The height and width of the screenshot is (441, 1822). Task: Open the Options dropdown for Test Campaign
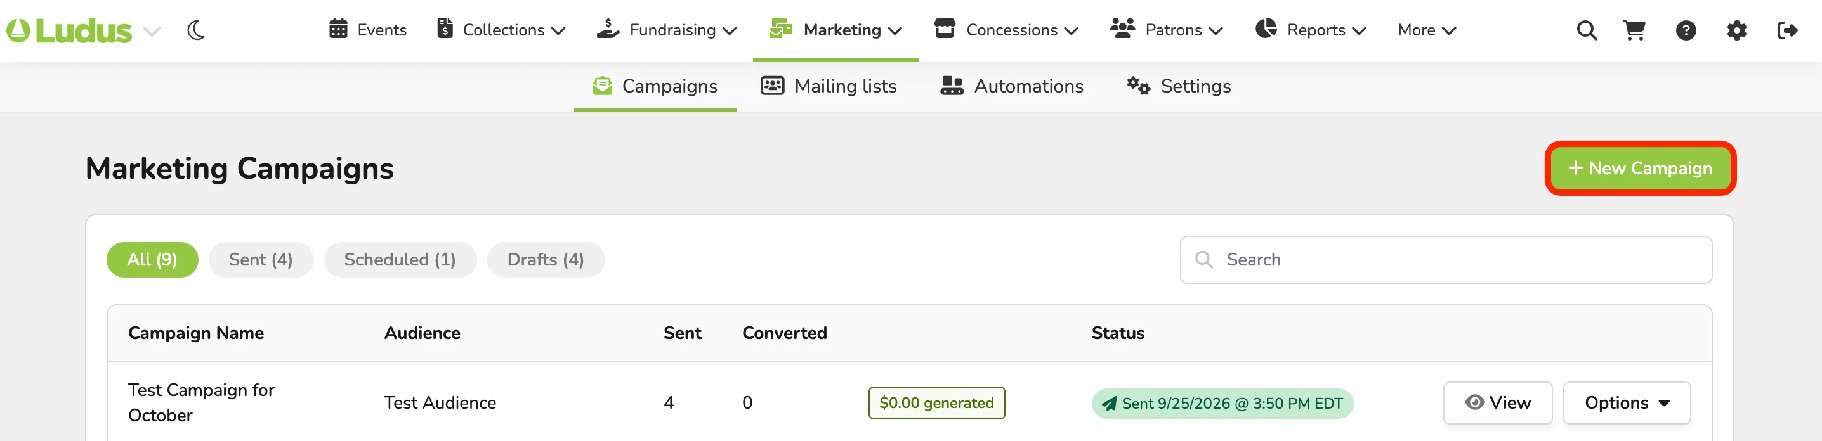[1627, 403]
